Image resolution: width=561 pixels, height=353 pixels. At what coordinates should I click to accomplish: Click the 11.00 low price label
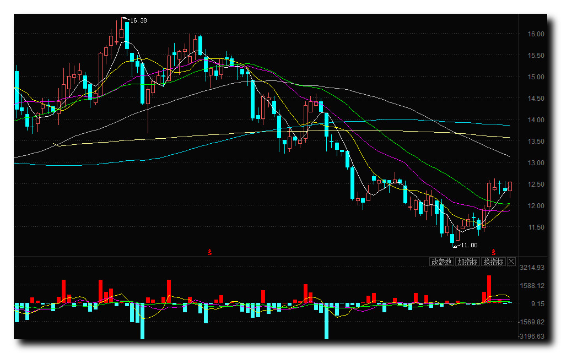tap(469, 245)
